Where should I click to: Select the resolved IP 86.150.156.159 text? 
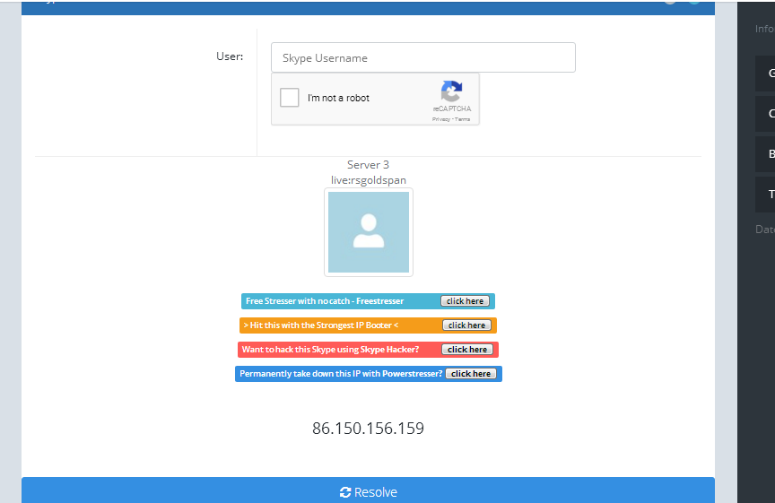pos(369,428)
